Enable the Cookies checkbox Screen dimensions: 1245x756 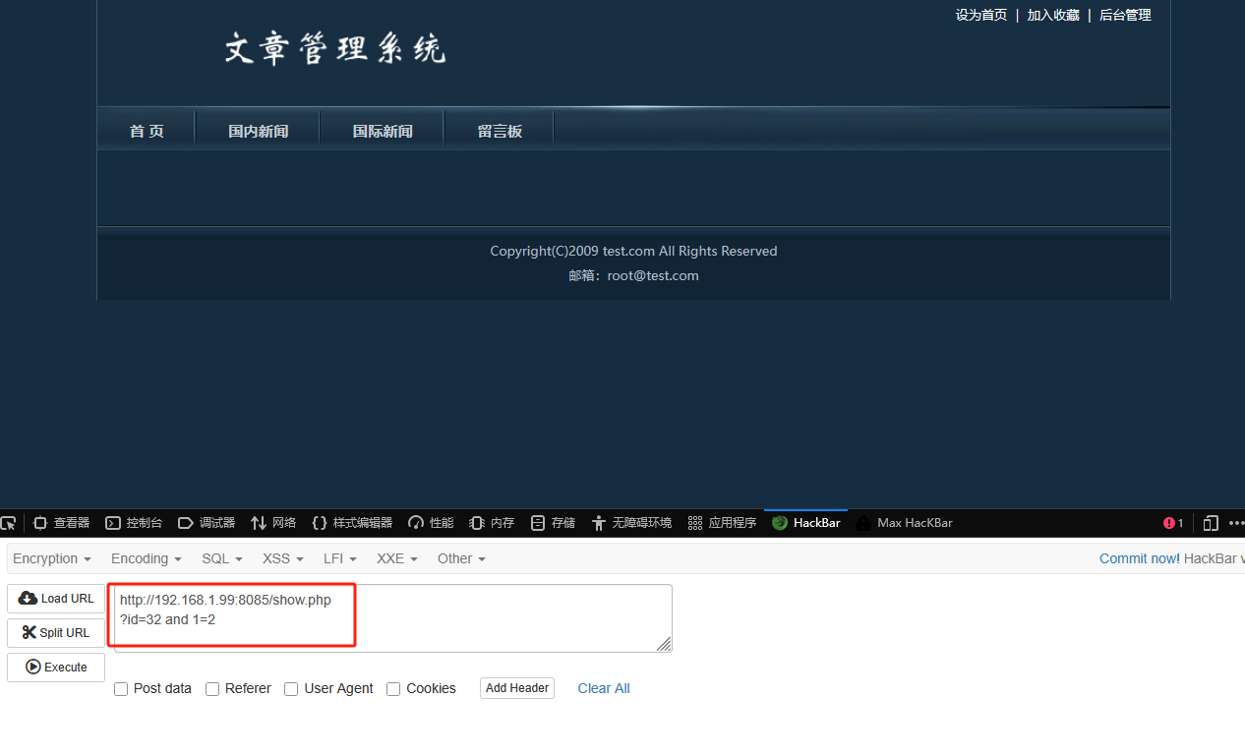[x=393, y=689]
